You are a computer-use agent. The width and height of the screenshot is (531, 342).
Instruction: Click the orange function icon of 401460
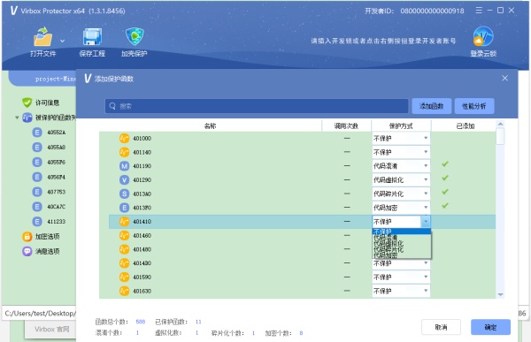pos(124,235)
